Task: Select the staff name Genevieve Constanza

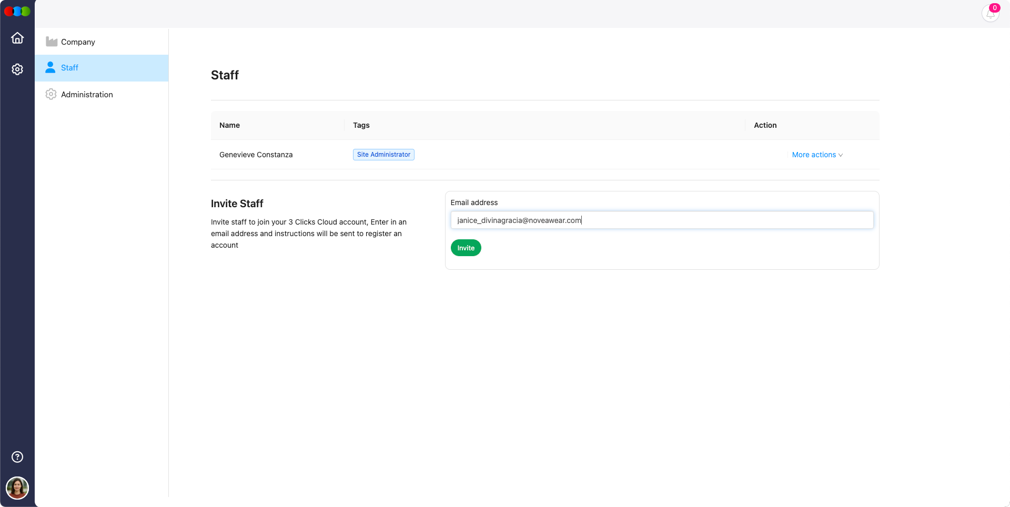Action: pos(256,155)
